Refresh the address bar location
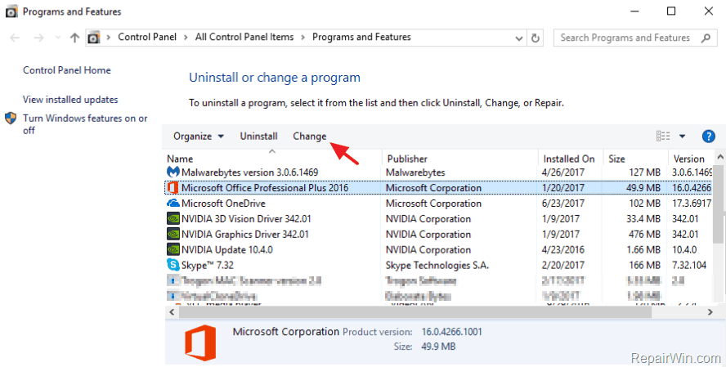 pyautogui.click(x=536, y=38)
